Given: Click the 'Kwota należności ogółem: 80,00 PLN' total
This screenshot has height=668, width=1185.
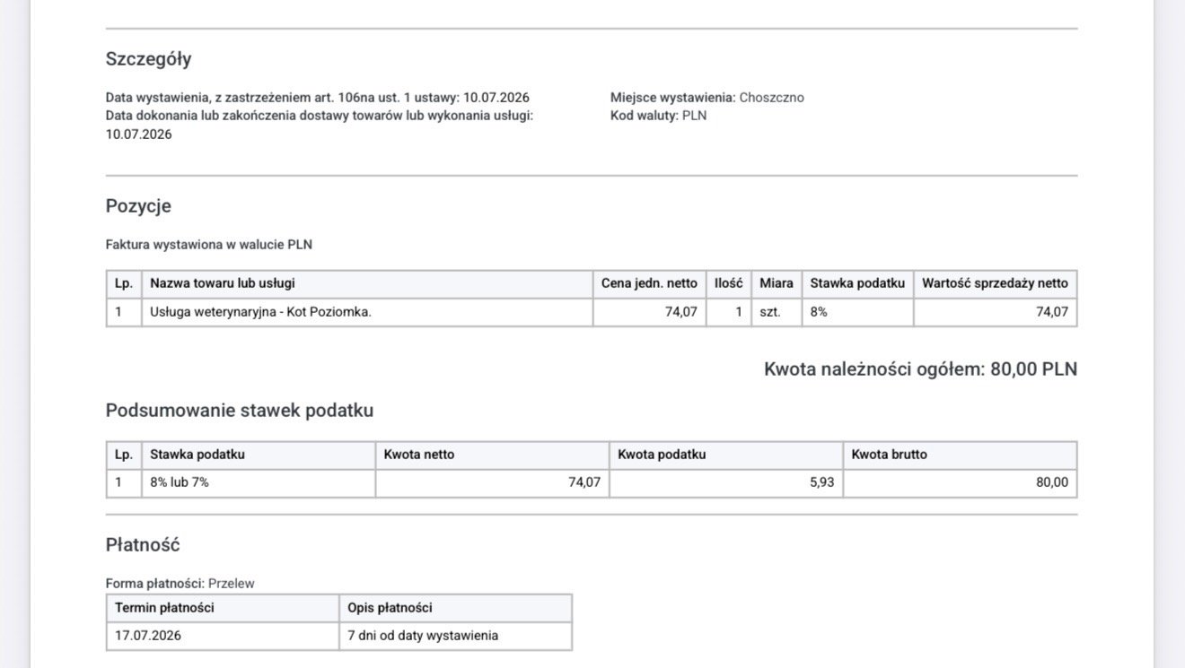Looking at the screenshot, I should [x=920, y=369].
